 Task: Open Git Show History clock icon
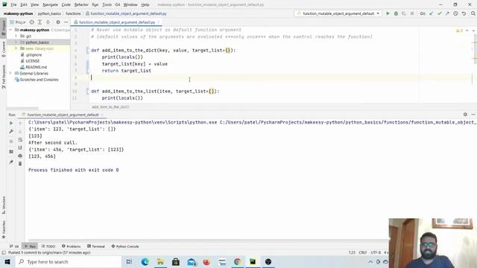click(455, 13)
